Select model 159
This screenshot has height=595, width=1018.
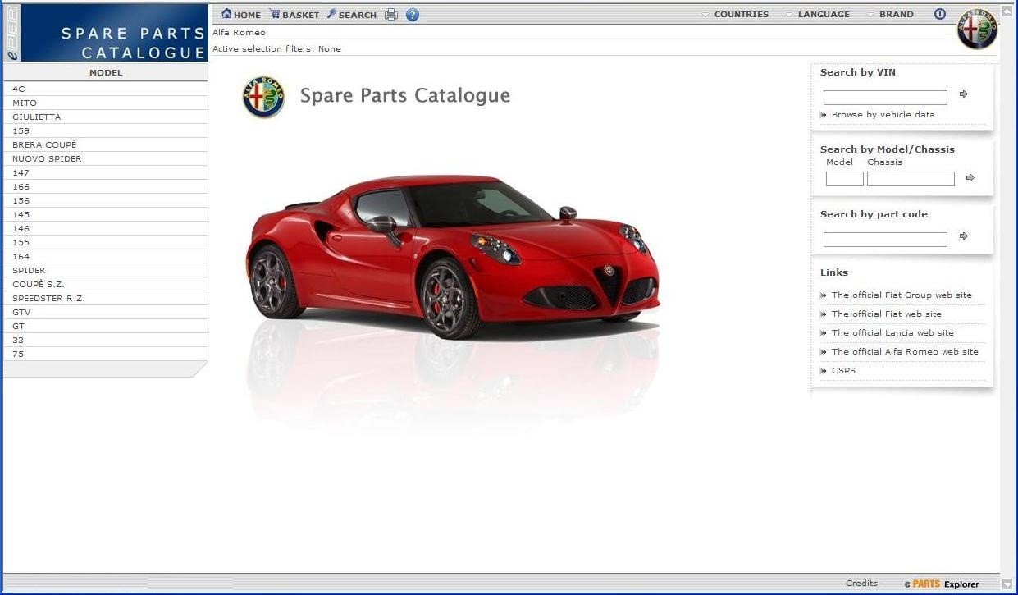click(x=105, y=130)
